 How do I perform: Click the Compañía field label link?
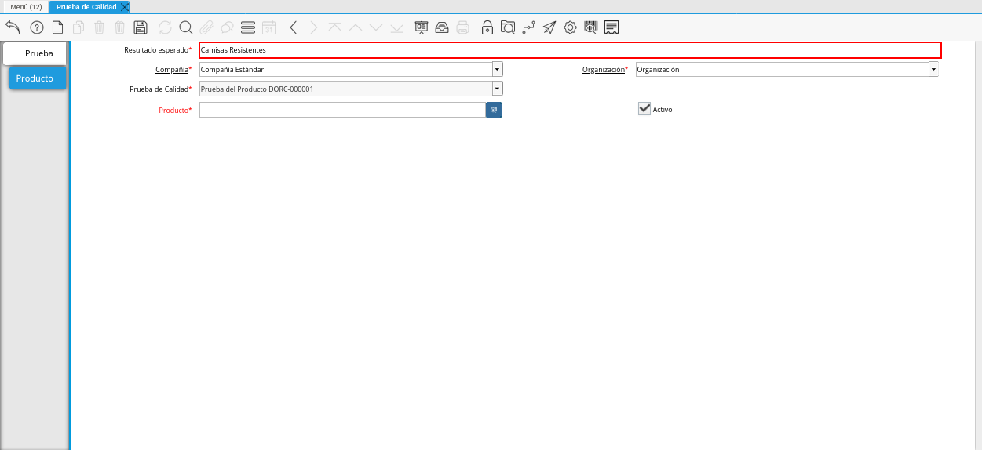click(171, 69)
